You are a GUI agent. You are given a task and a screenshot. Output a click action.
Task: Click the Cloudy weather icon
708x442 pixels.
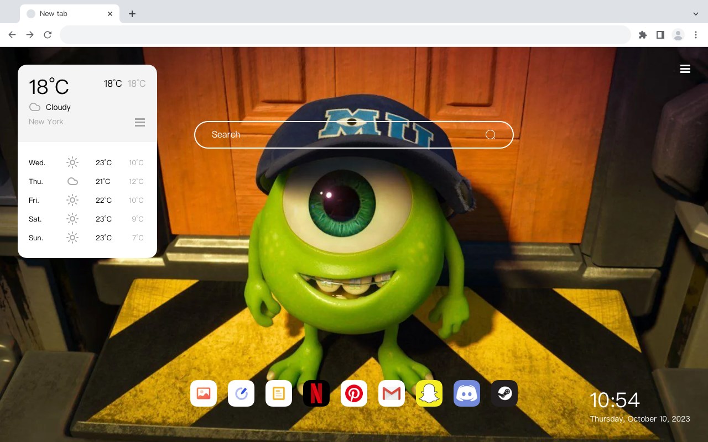point(35,107)
